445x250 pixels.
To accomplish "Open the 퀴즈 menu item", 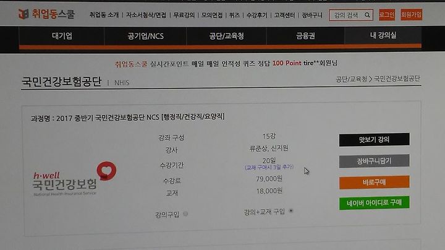I will 234,15.
